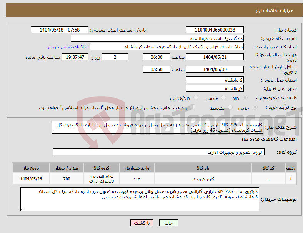Click the item code cell showing --
303x233 pixels.
[x=268, y=179]
